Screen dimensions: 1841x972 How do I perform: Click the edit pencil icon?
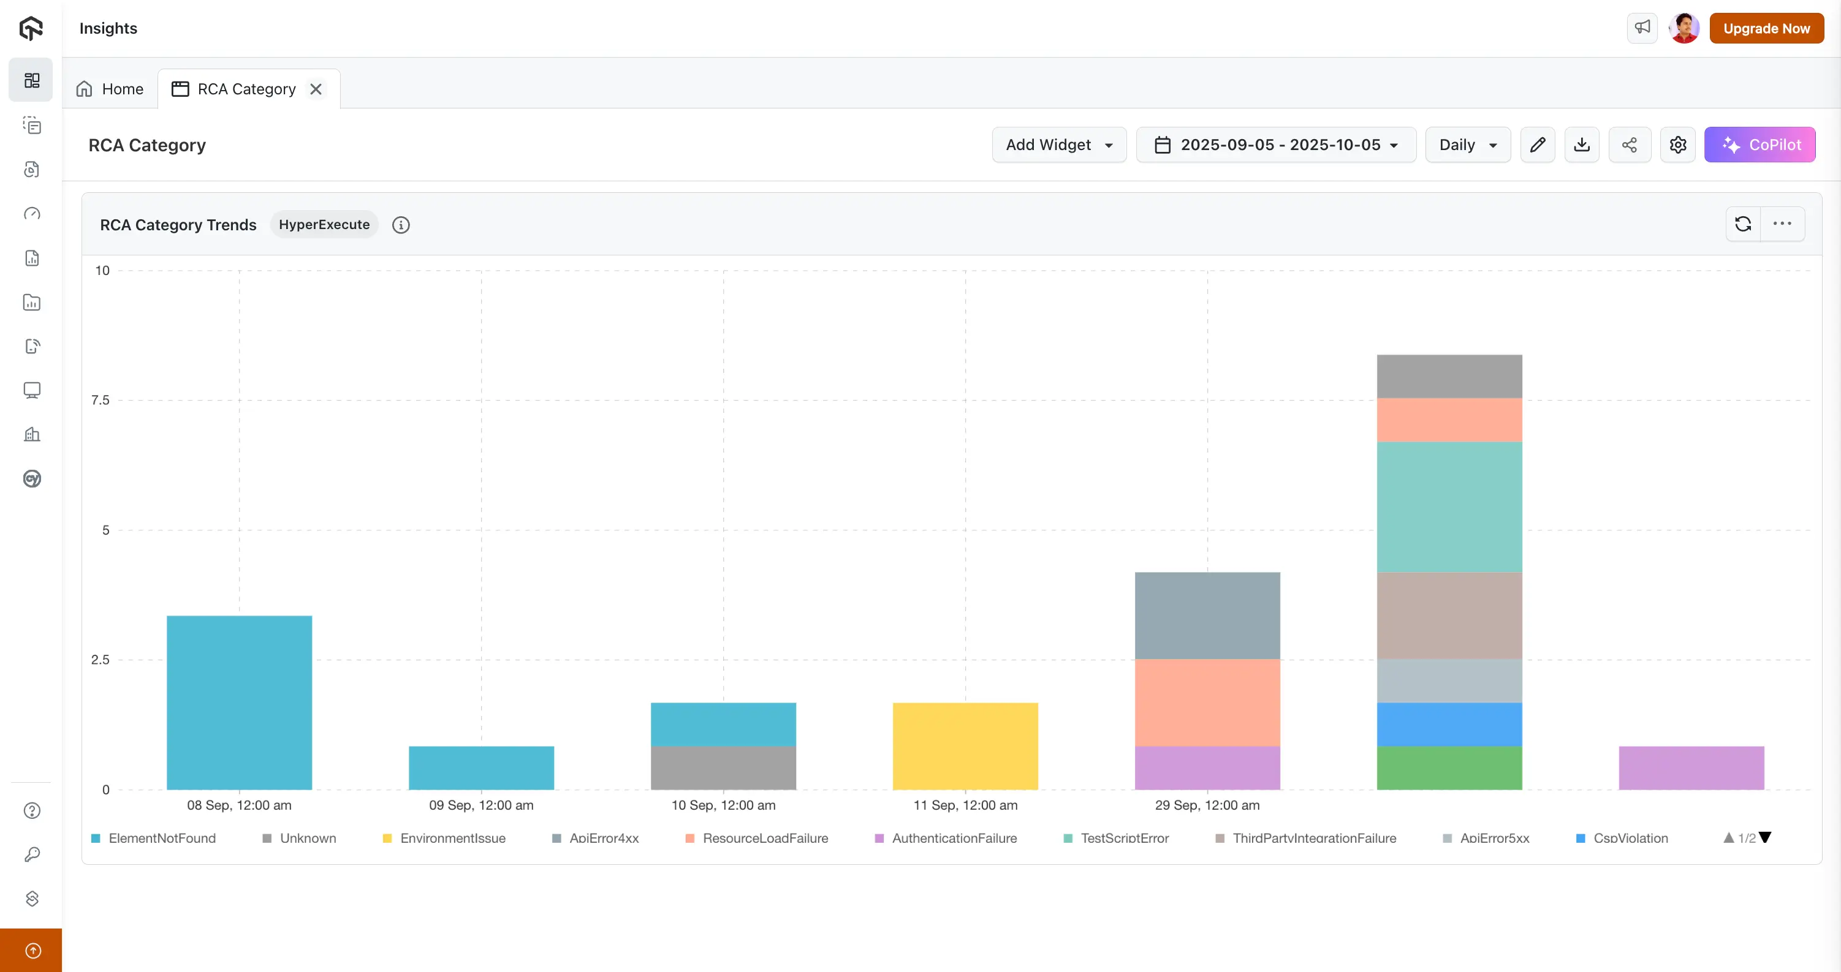1537,145
